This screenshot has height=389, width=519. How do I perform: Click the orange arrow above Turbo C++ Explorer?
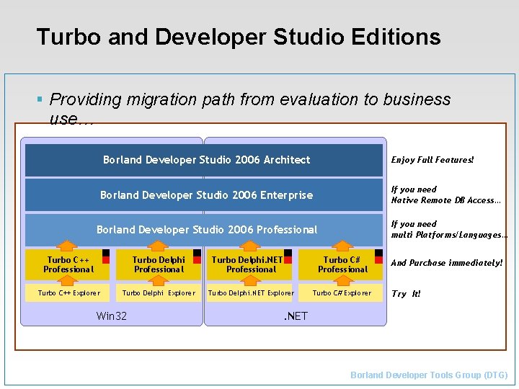coord(67,280)
